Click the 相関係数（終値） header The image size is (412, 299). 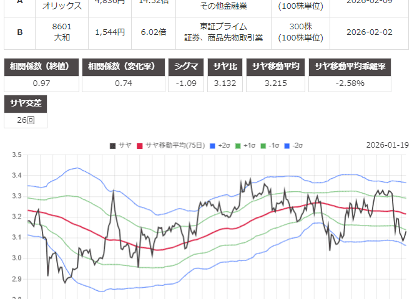(42, 67)
